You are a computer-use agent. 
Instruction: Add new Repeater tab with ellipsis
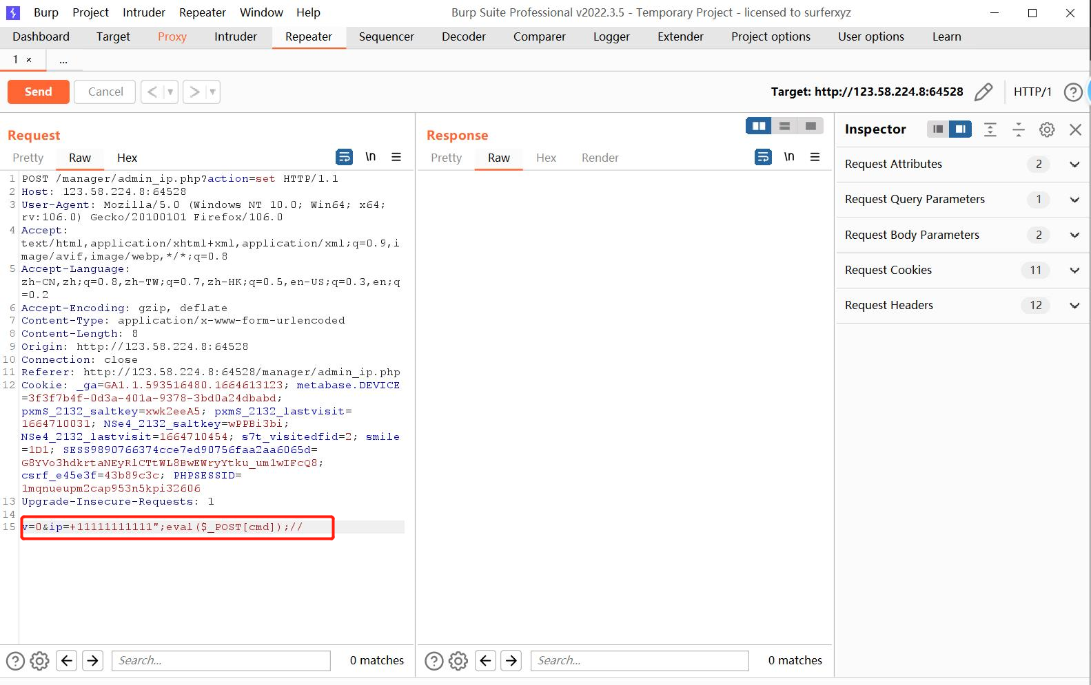coord(63,60)
